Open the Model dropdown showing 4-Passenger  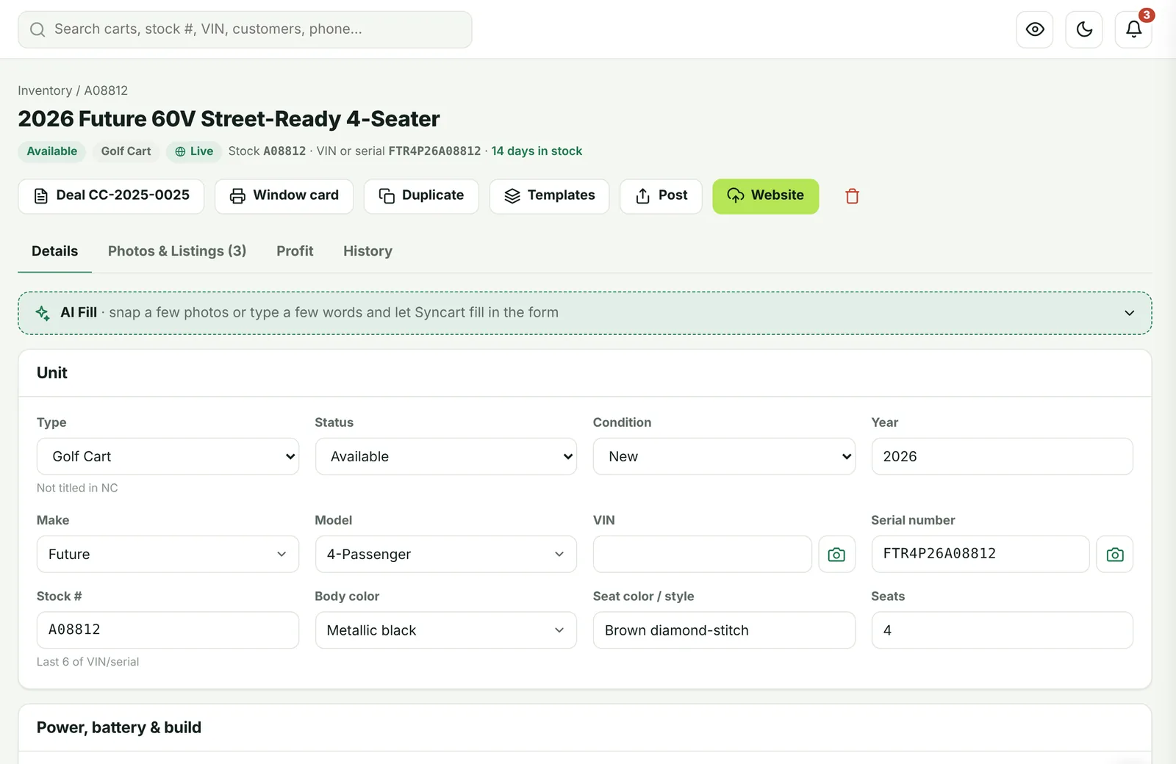pyautogui.click(x=446, y=555)
